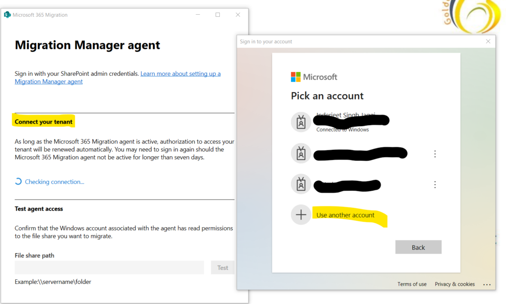506x304 pixels.
Task: Select Use another account option
Action: click(345, 215)
